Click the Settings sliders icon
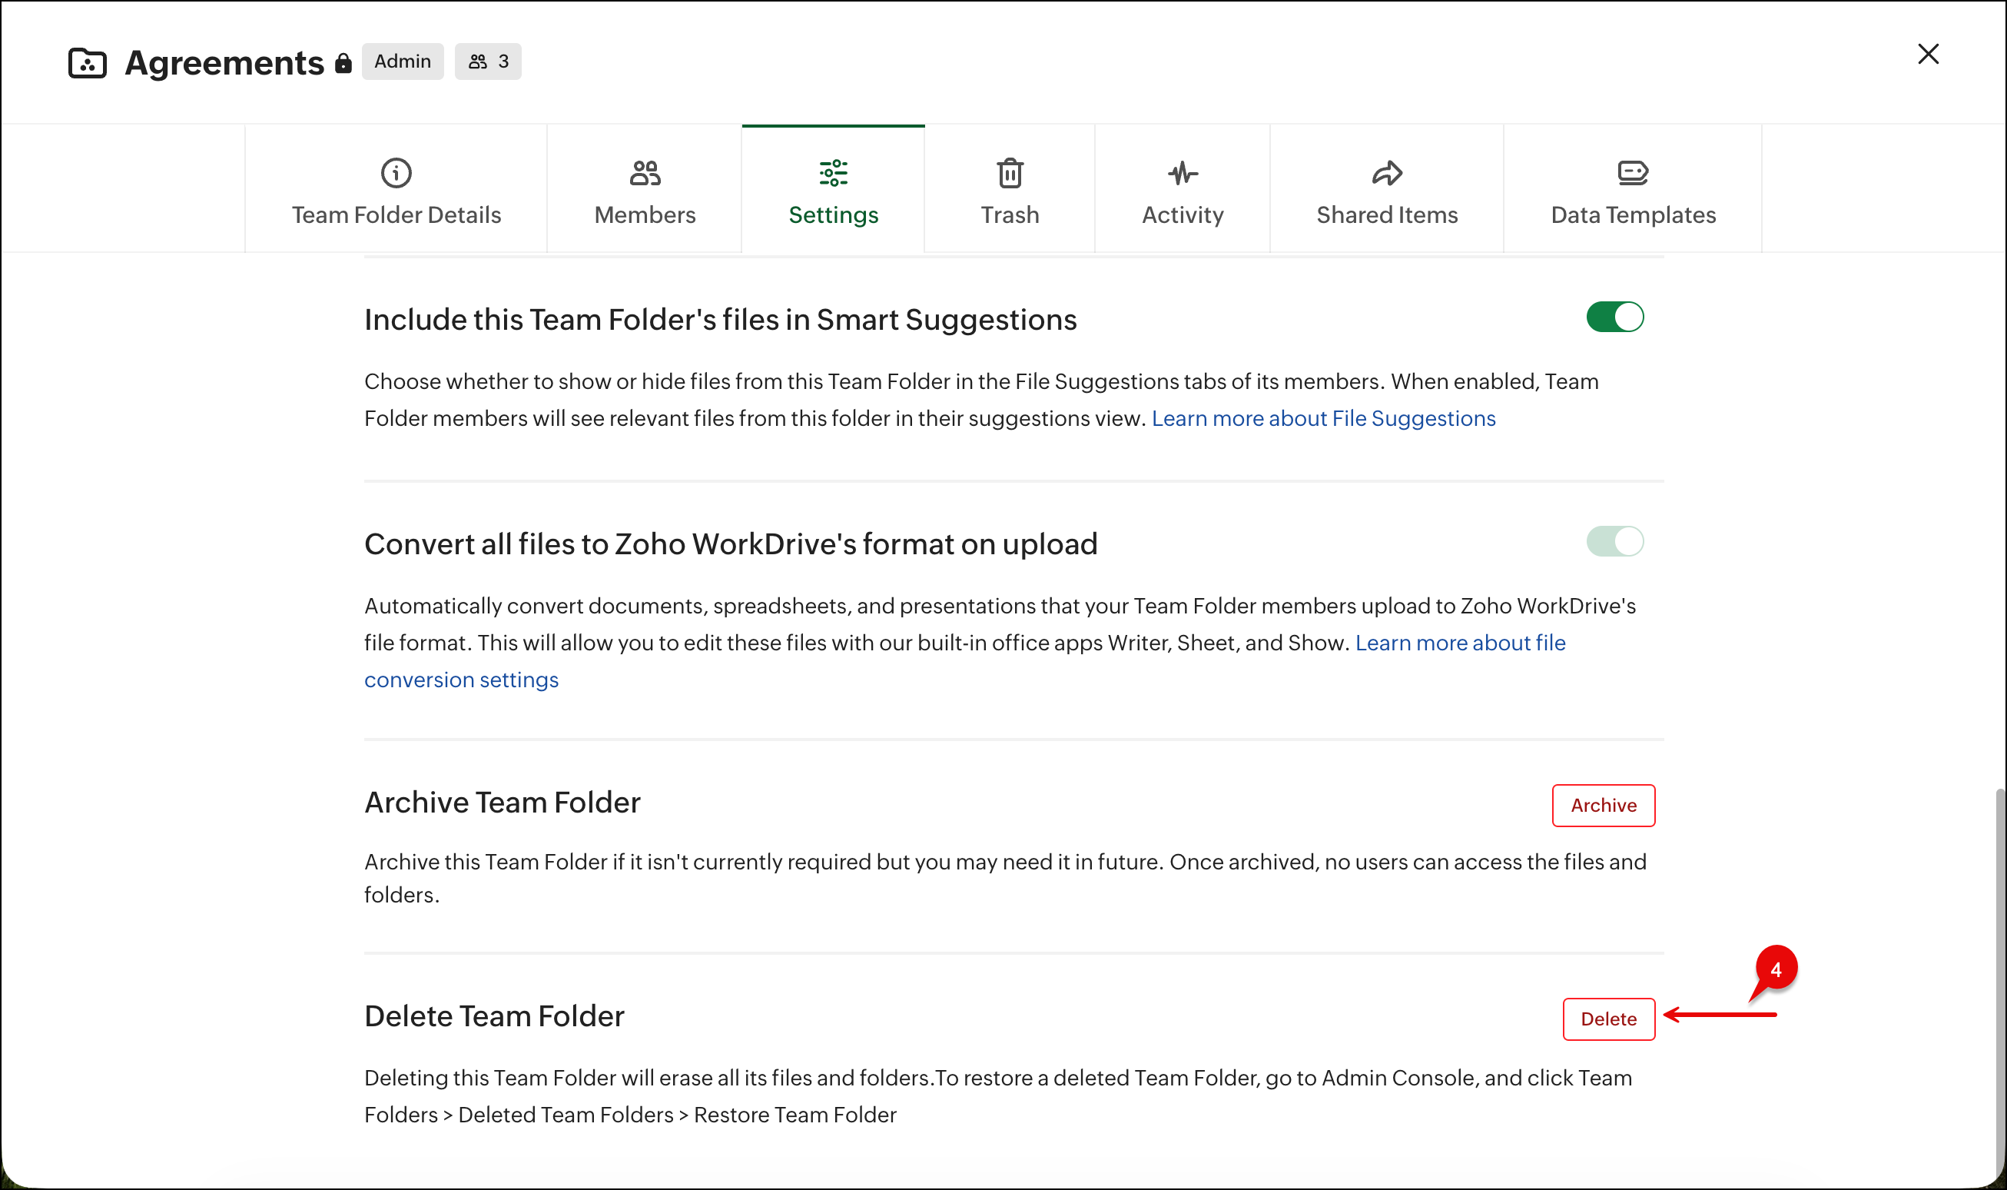Screen dimensions: 2007x1190 833,172
